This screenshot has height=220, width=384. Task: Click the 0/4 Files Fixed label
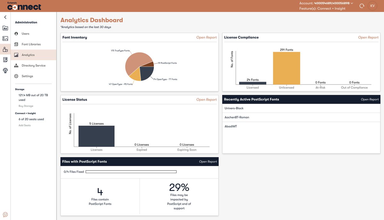pos(74,172)
